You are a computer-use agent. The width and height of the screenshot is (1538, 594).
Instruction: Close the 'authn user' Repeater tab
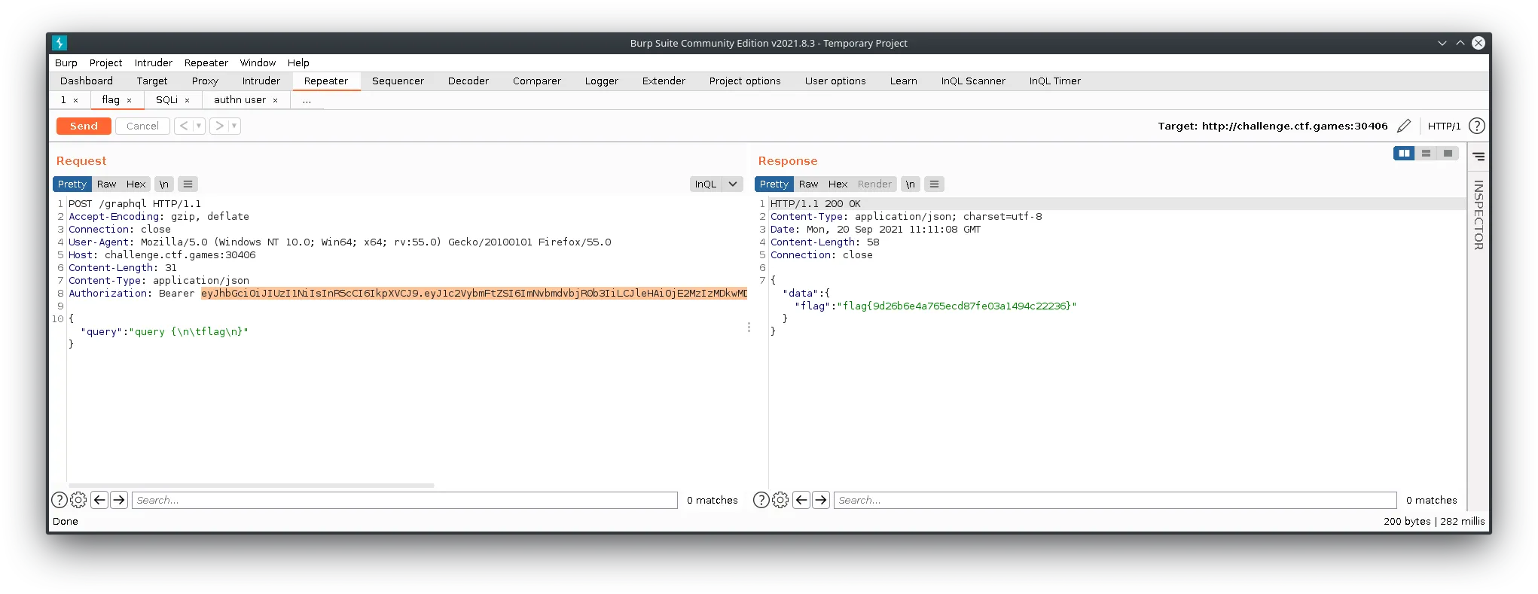click(x=276, y=100)
